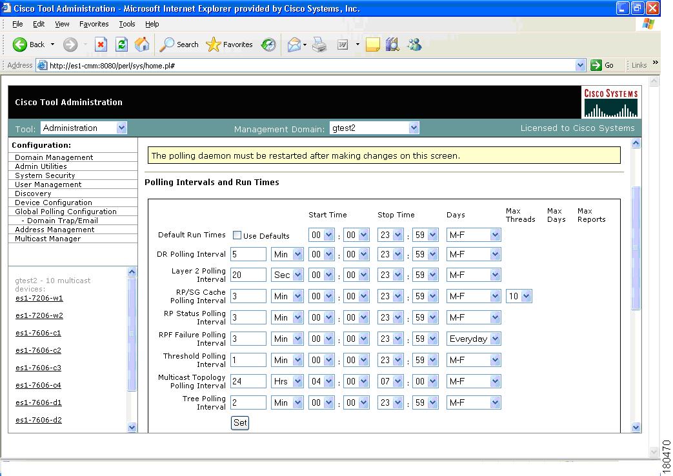The image size is (673, 476).
Task: Click the Stop page loading icon
Action: click(x=101, y=45)
